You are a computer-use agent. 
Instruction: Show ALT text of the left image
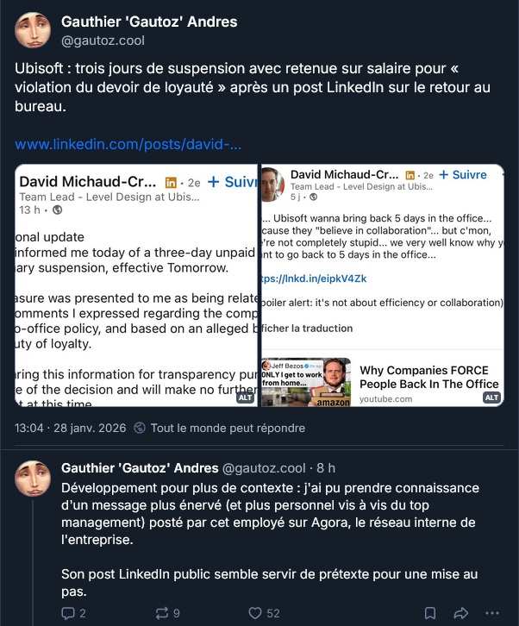(x=245, y=398)
